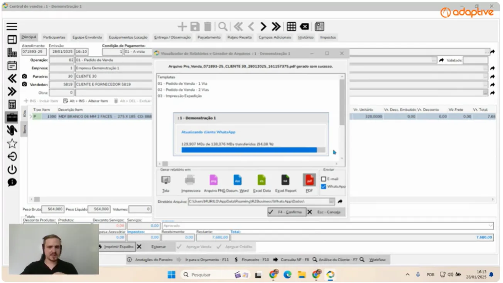Switch to the Histórico tab
Viewport: 503px width, 283px height.
tap(306, 37)
